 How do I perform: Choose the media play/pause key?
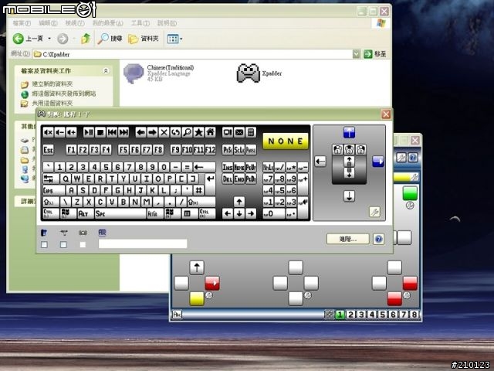(89, 132)
